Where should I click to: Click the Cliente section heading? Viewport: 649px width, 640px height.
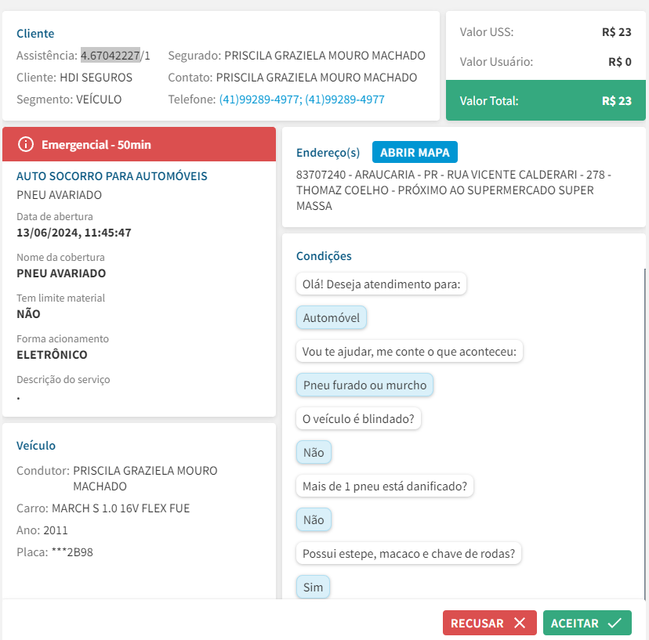tap(35, 34)
